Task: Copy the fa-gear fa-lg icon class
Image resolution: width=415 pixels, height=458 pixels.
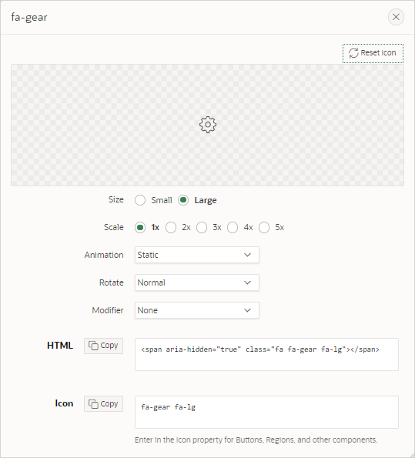Action: tap(103, 404)
